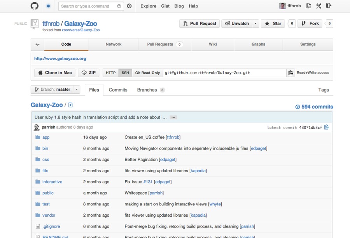
Task: Open the galaxyzoo.org website link
Action: click(60, 59)
